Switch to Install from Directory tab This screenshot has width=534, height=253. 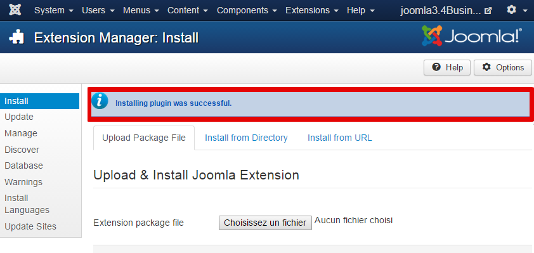[246, 138]
